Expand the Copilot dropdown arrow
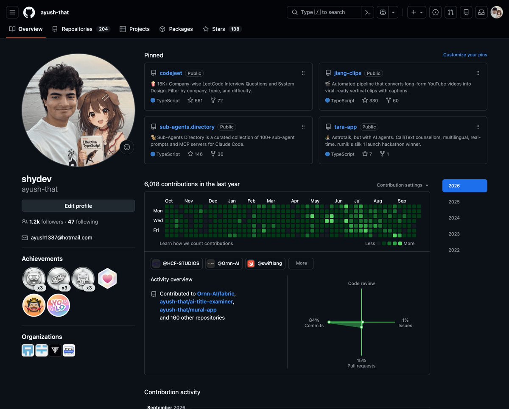509x409 pixels. coord(393,12)
